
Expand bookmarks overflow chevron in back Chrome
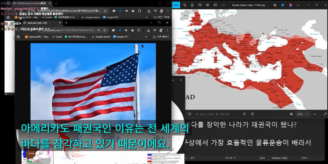(x=146, y=17)
